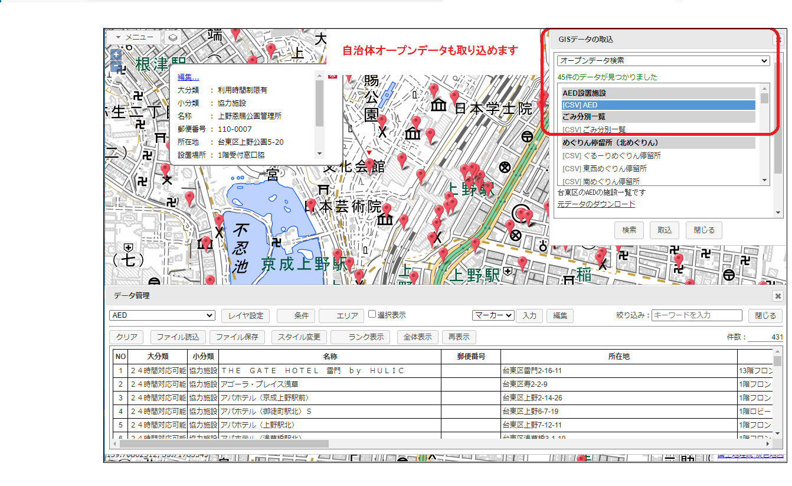Click the 大分類 column header
This screenshot has height=486, width=792.
[158, 357]
